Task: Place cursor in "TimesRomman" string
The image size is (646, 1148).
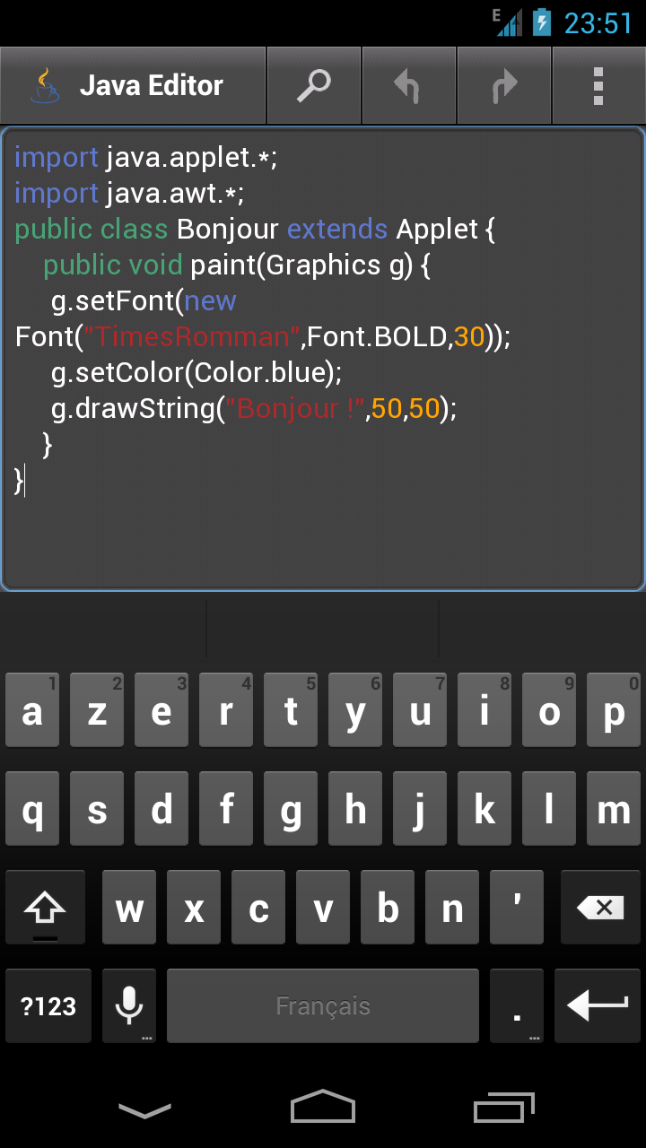Action: tap(191, 337)
